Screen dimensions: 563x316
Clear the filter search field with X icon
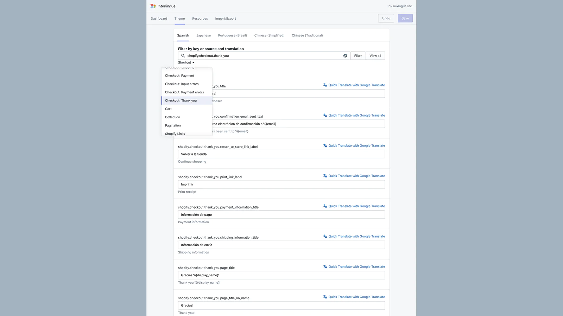click(x=345, y=56)
